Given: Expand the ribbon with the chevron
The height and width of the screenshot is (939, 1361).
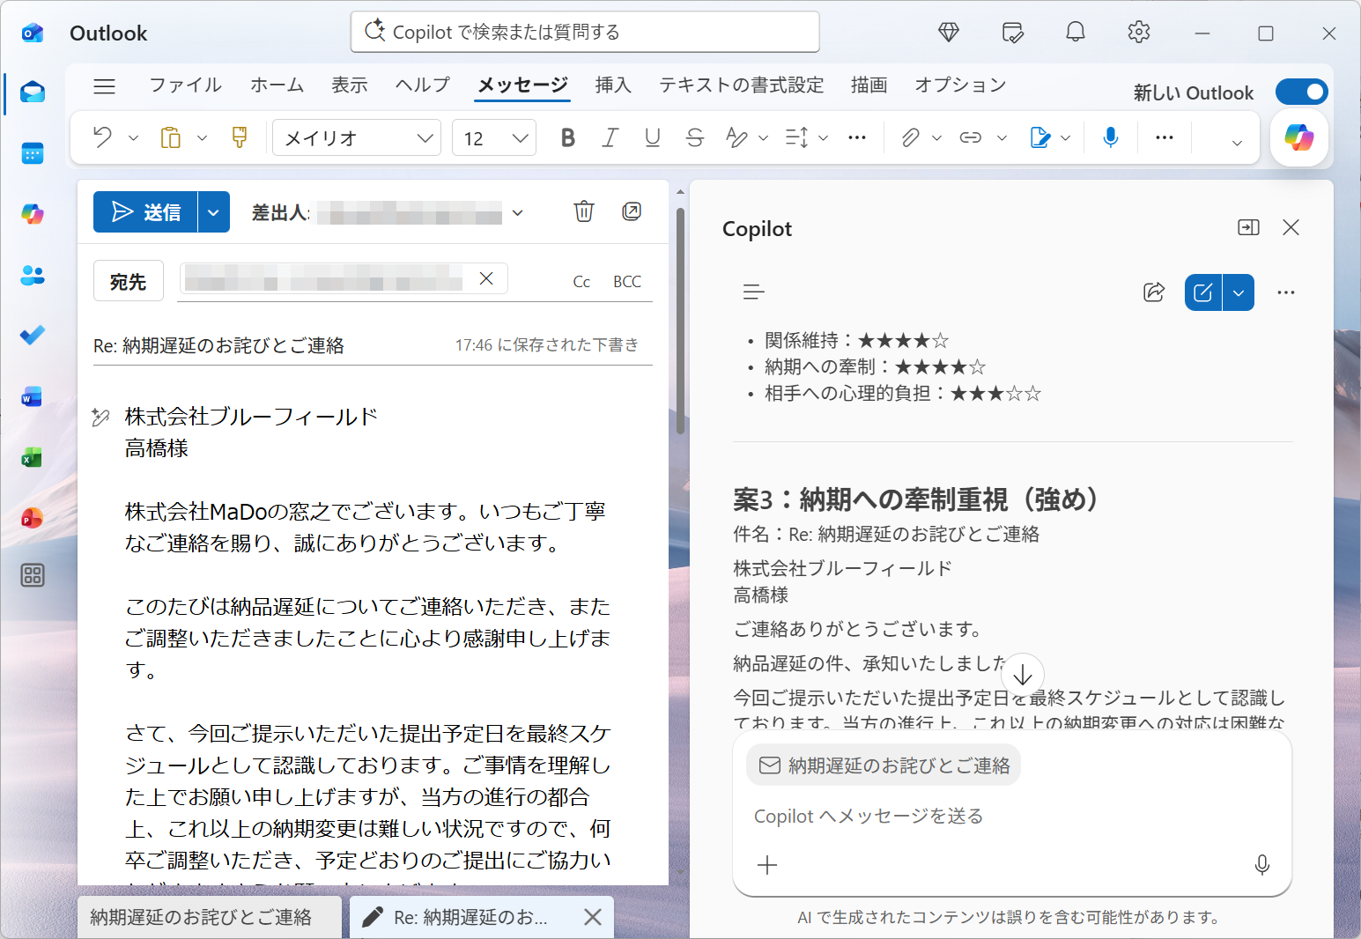Looking at the screenshot, I should click(1237, 143).
